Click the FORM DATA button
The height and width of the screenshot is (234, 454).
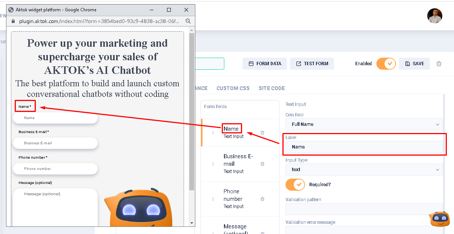pos(265,64)
